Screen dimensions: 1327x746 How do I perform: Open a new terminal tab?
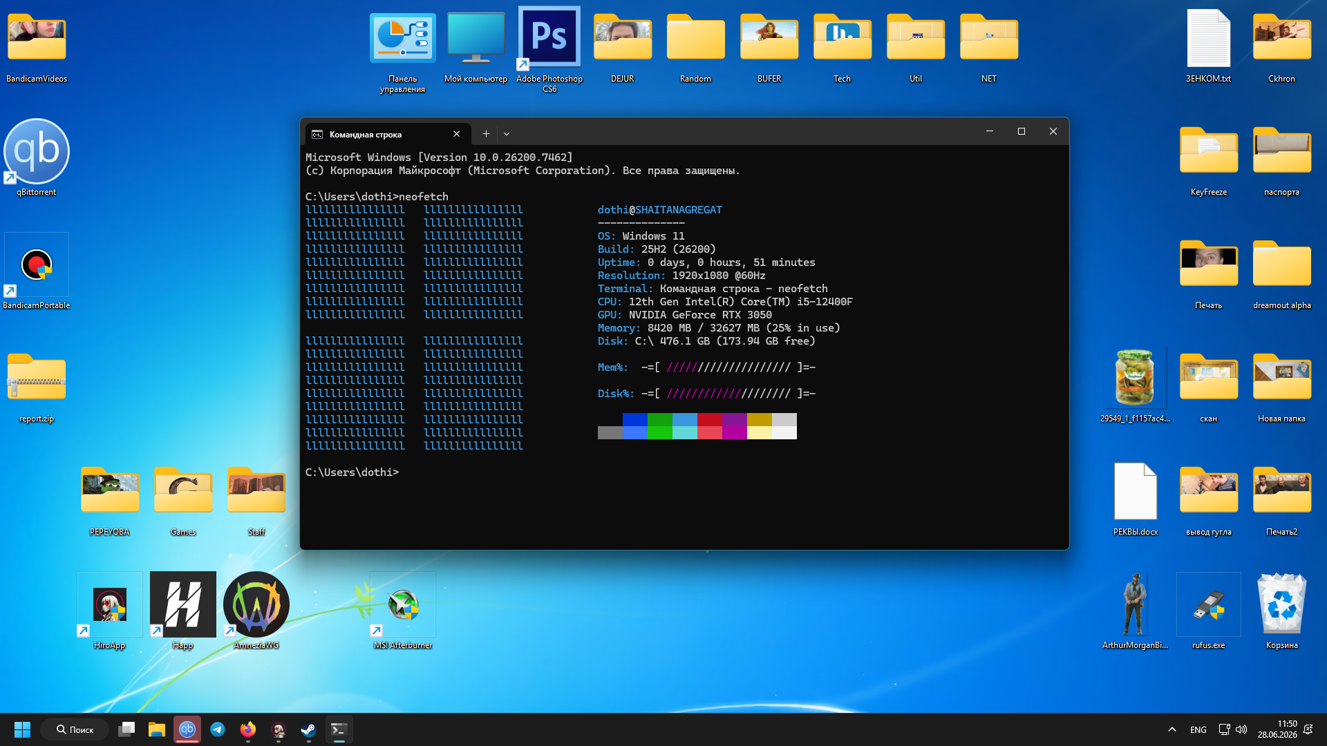pyautogui.click(x=486, y=134)
